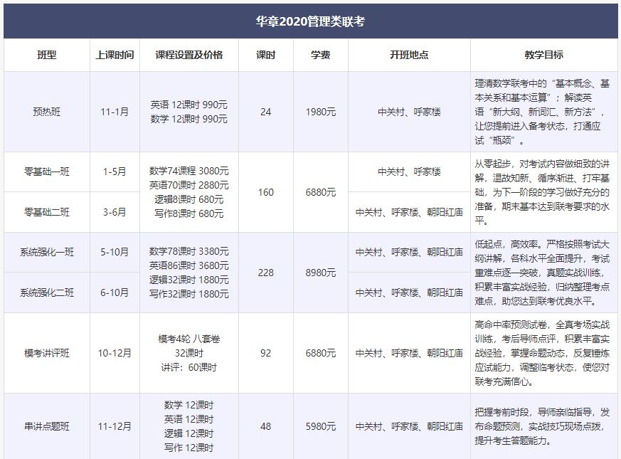This screenshot has height=459, width=621.
Task: Select the 开班地点 column header
Action: (x=409, y=55)
